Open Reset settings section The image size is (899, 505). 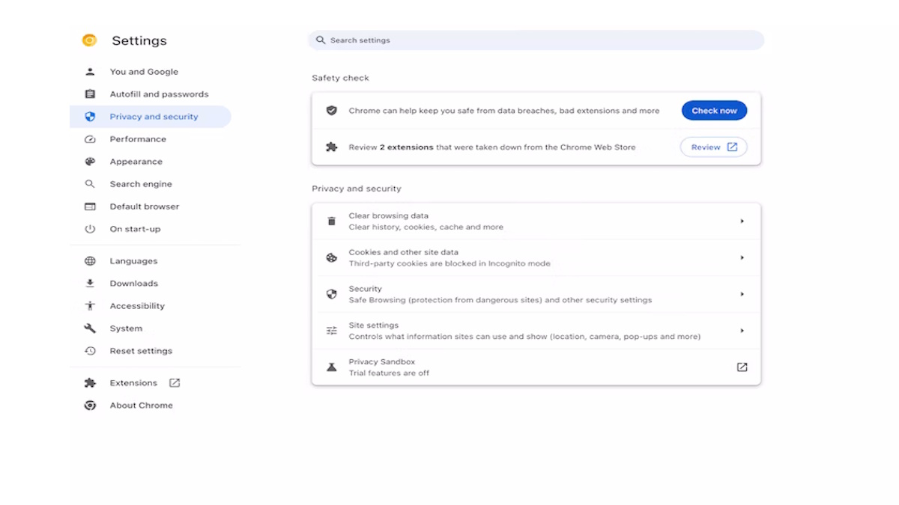(141, 351)
